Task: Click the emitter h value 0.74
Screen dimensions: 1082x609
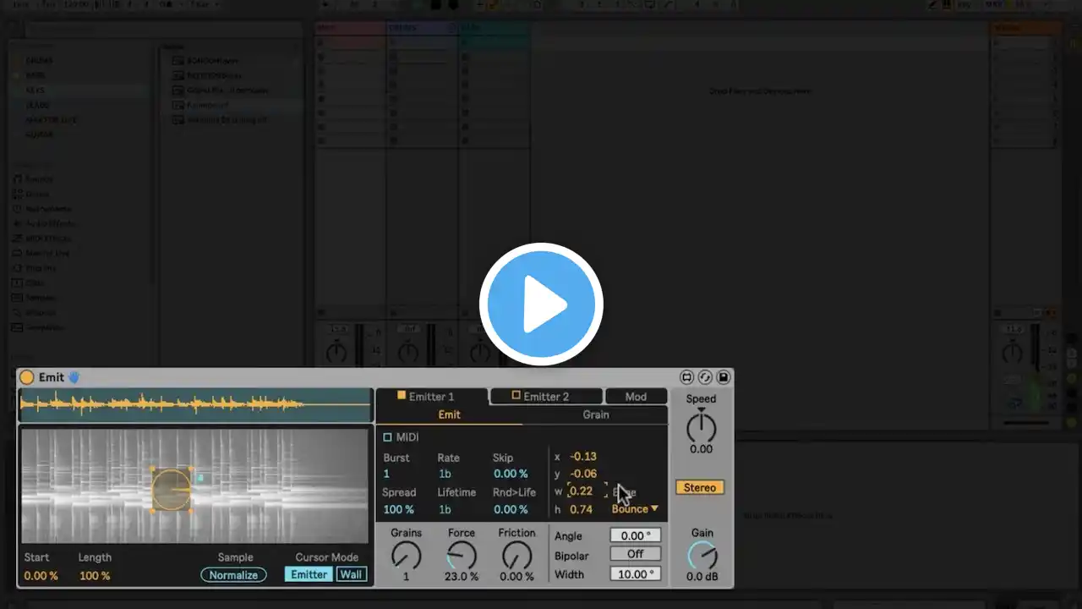Action: point(581,509)
